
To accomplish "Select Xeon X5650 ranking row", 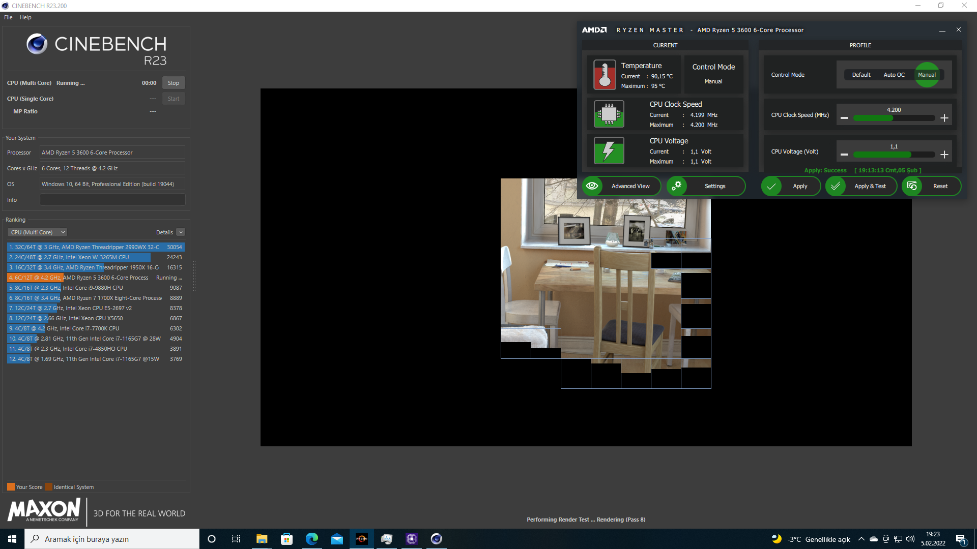I will [x=96, y=318].
